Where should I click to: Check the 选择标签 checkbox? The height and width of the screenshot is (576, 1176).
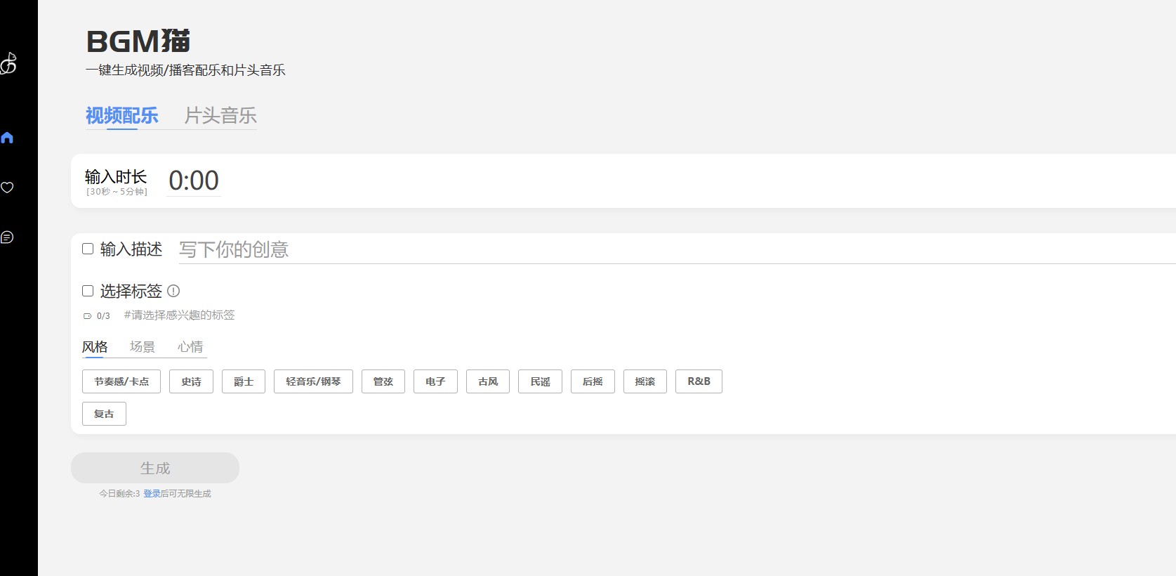coord(88,291)
